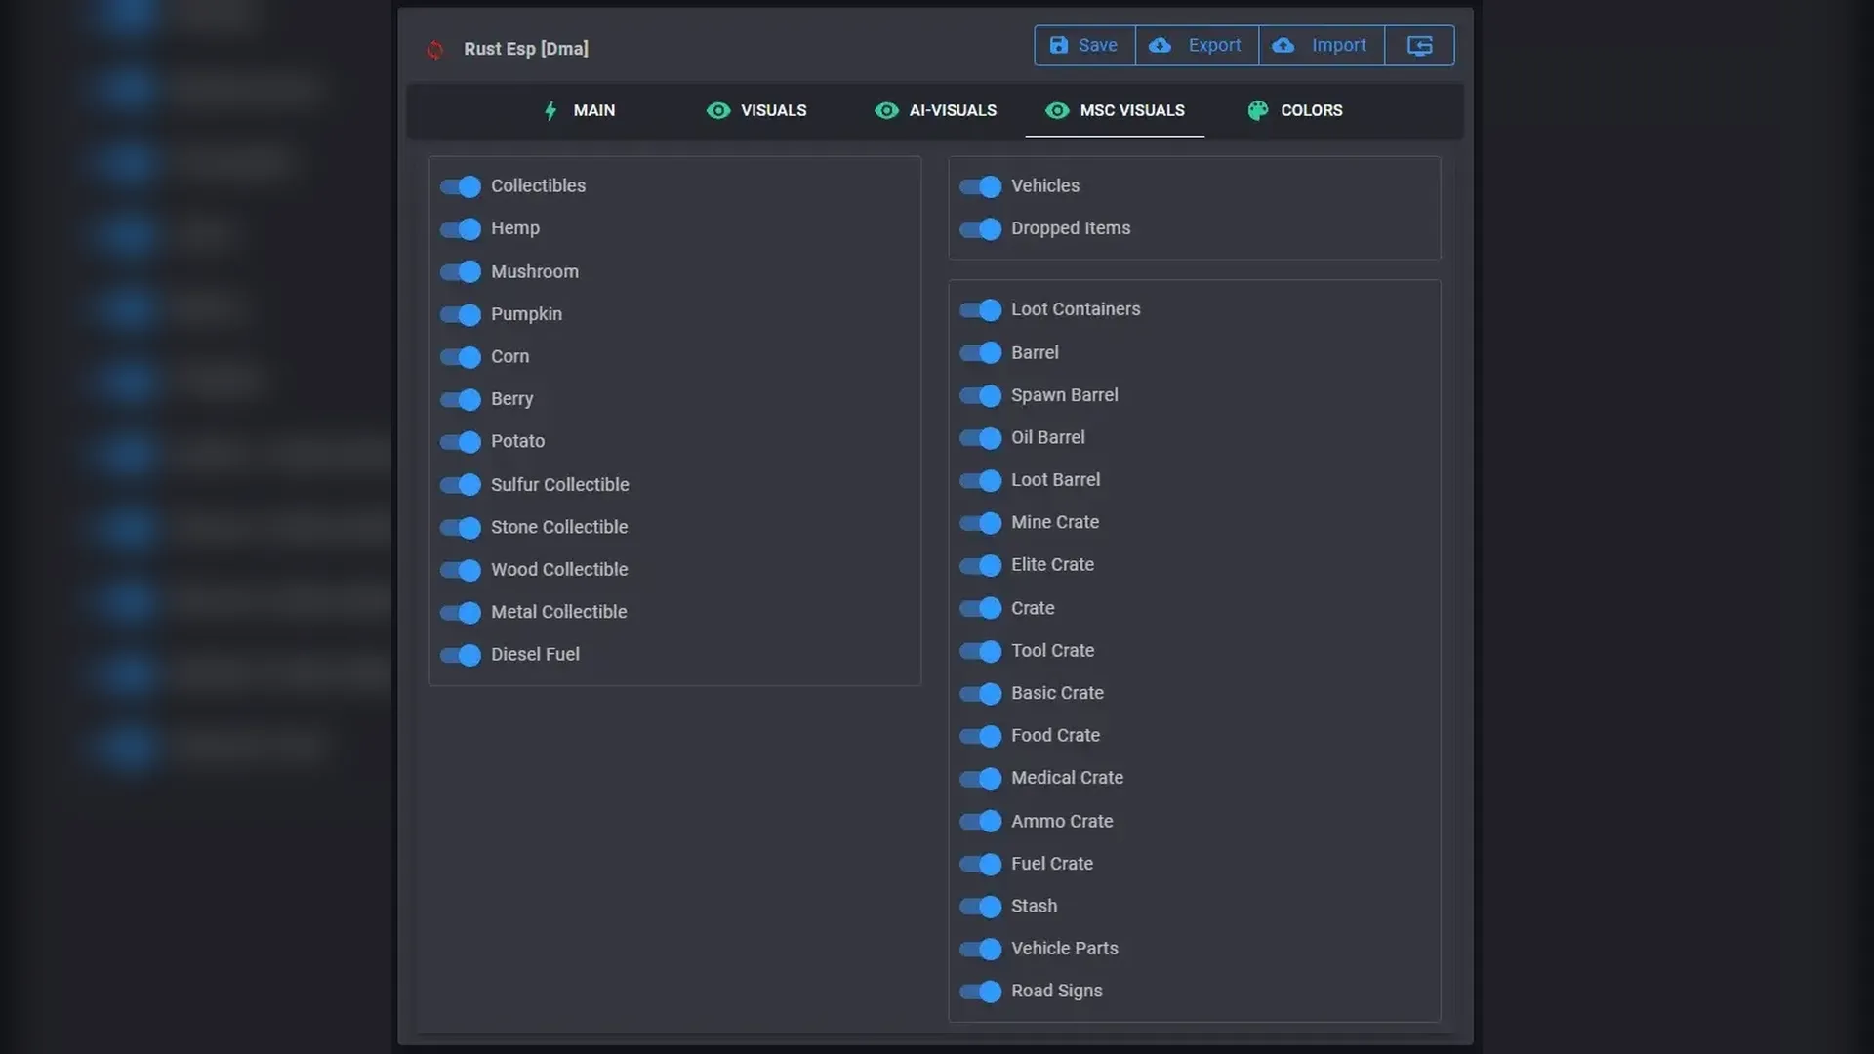
Task: Toggle Sulfur Collectible off
Action: coord(461,485)
